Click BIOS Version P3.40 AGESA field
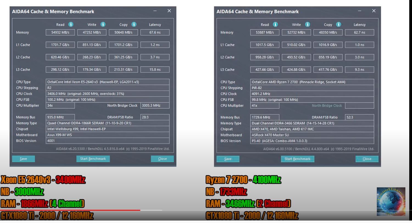This screenshot has height=223, width=412. (312, 141)
